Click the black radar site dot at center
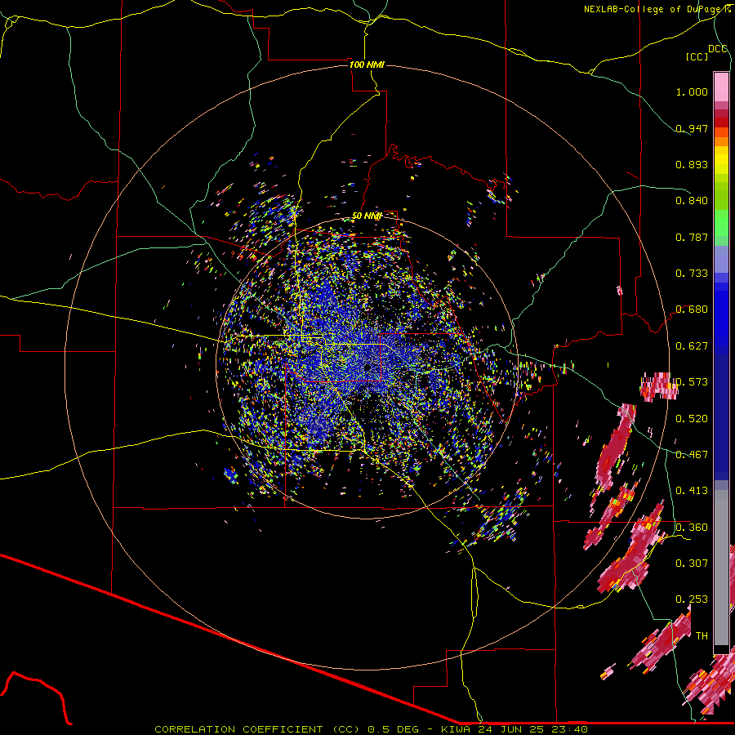Screen dimensions: 735x735 pos(367,367)
